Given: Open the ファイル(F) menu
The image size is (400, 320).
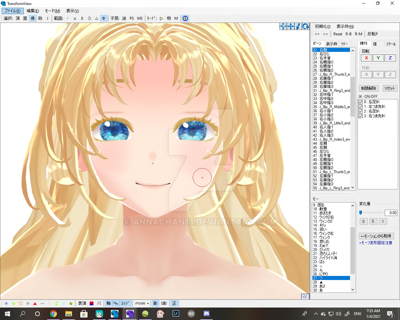Looking at the screenshot, I should click(12, 11).
